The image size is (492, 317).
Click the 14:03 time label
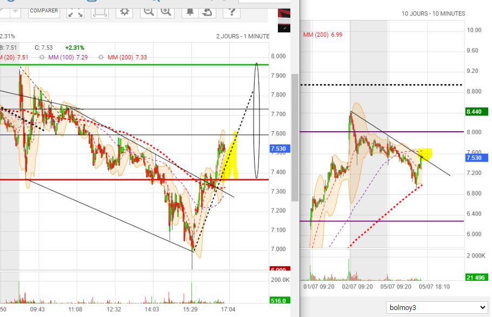(x=152, y=309)
